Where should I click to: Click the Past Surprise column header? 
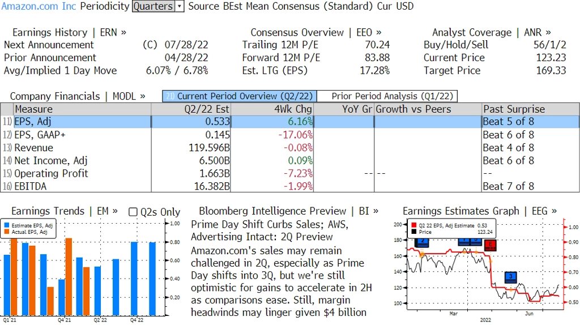point(530,109)
